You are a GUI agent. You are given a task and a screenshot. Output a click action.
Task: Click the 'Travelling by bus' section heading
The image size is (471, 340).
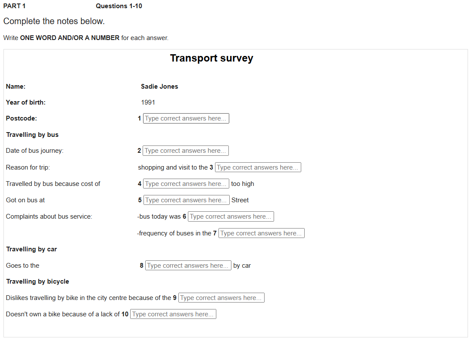point(32,135)
